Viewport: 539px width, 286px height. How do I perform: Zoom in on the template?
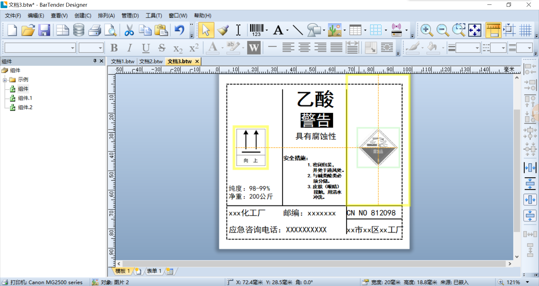pos(427,30)
